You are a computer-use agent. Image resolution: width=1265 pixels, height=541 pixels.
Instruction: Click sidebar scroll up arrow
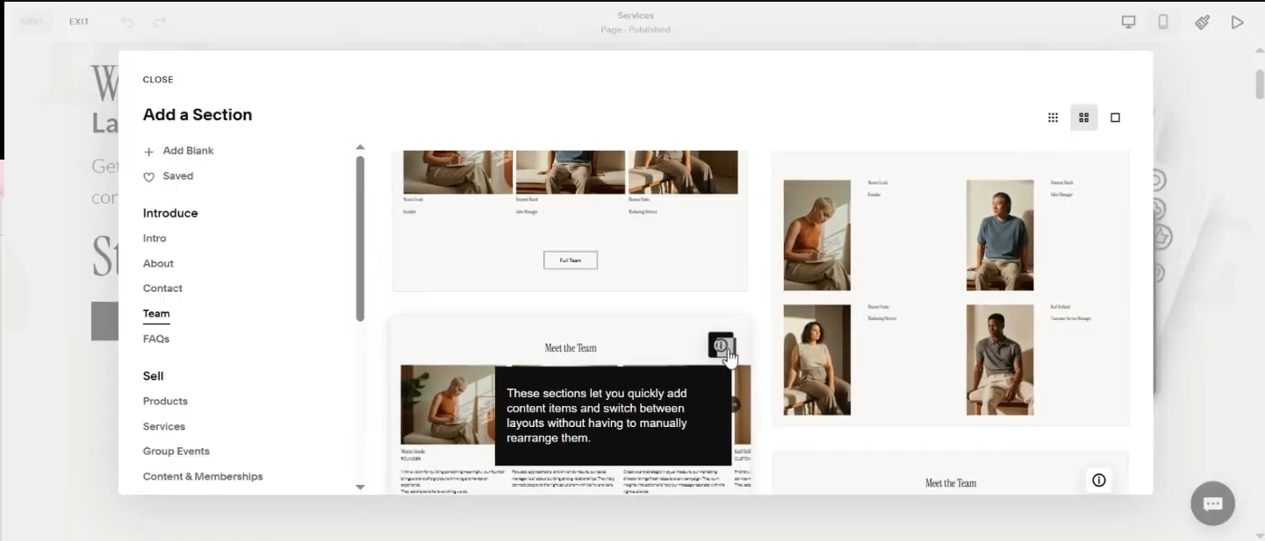coord(360,147)
